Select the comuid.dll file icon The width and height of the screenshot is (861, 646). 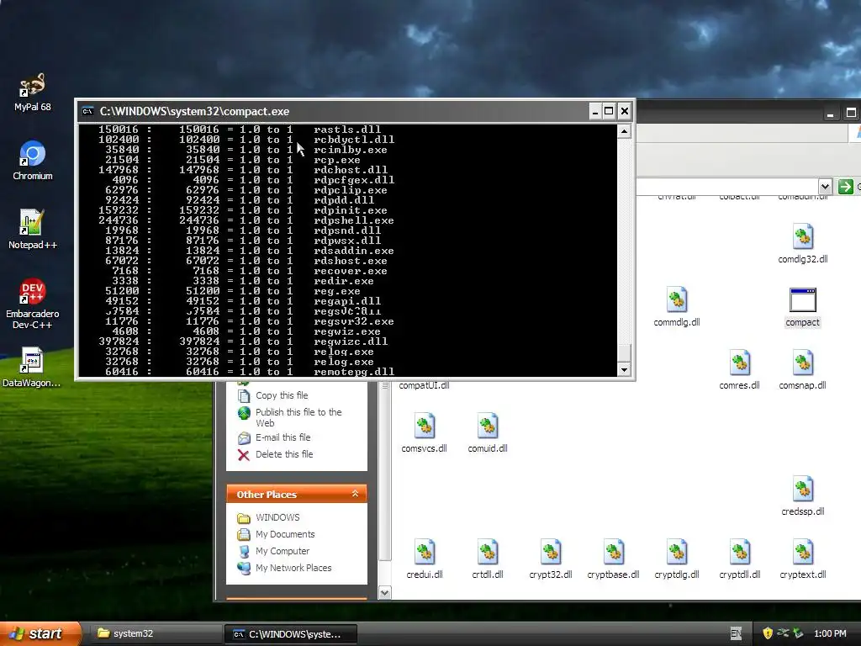pos(487,433)
